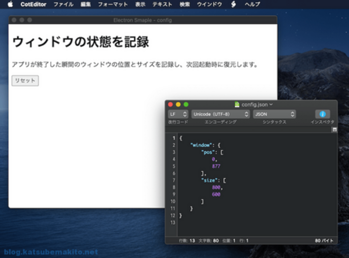
Task: Click the value 877 in the editor
Action: 216,166
